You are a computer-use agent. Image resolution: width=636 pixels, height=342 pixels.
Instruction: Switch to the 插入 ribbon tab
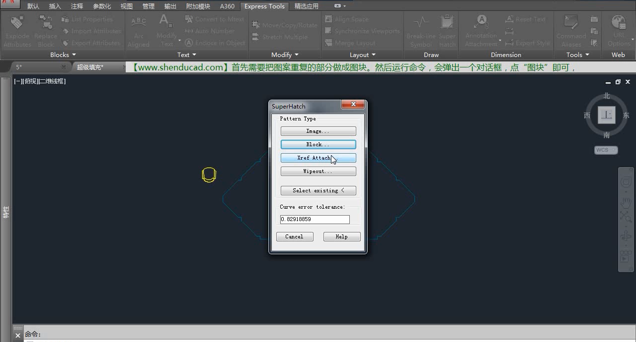(55, 6)
